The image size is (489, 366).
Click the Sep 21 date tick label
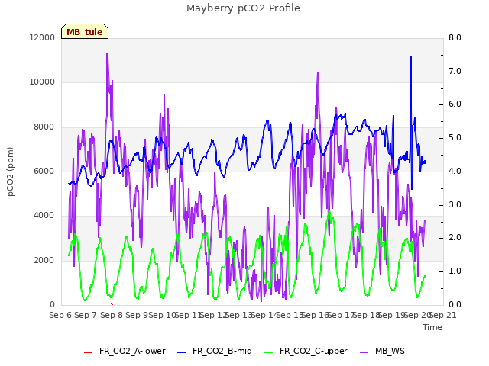[443, 315]
